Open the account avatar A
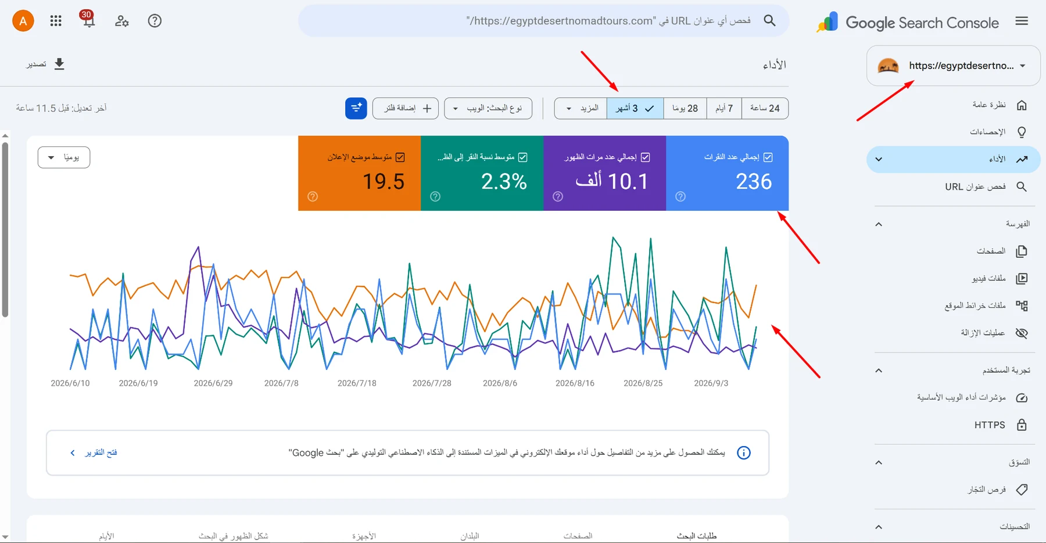The image size is (1046, 543). tap(23, 21)
